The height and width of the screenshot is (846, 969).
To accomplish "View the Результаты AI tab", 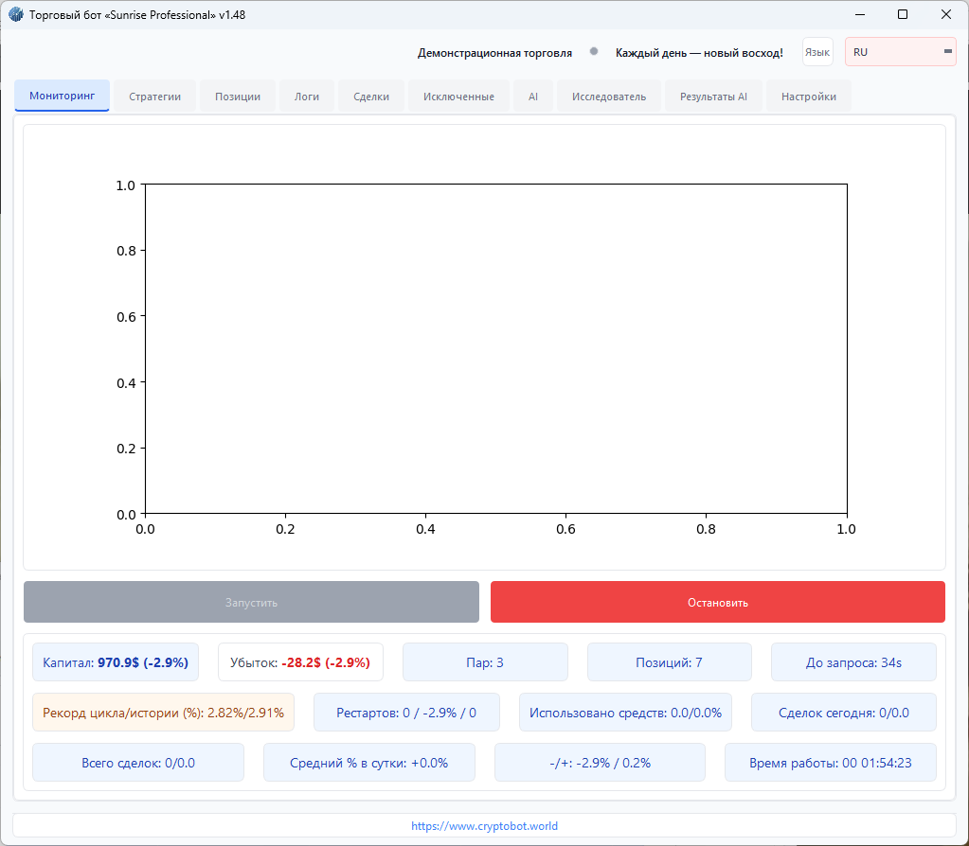I will [x=713, y=96].
